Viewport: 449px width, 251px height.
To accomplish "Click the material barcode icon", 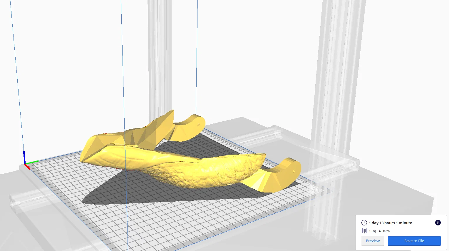I will pyautogui.click(x=364, y=231).
